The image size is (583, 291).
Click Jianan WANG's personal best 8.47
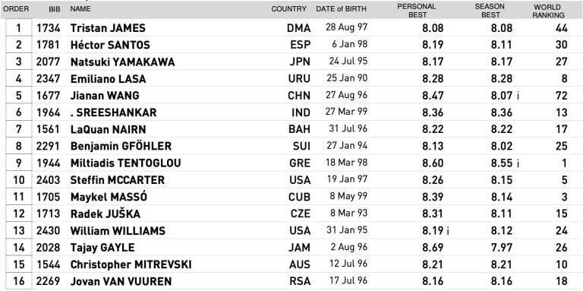pyautogui.click(x=433, y=96)
